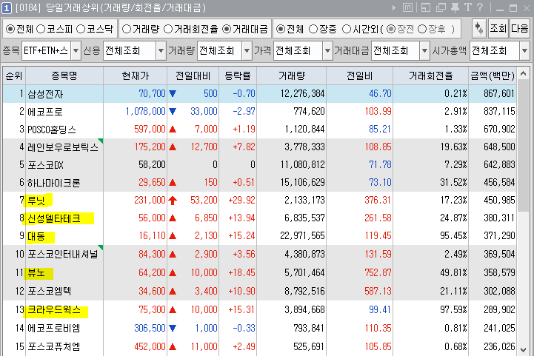Click the green corner marker on 포스코인터내셔널

tap(101, 247)
